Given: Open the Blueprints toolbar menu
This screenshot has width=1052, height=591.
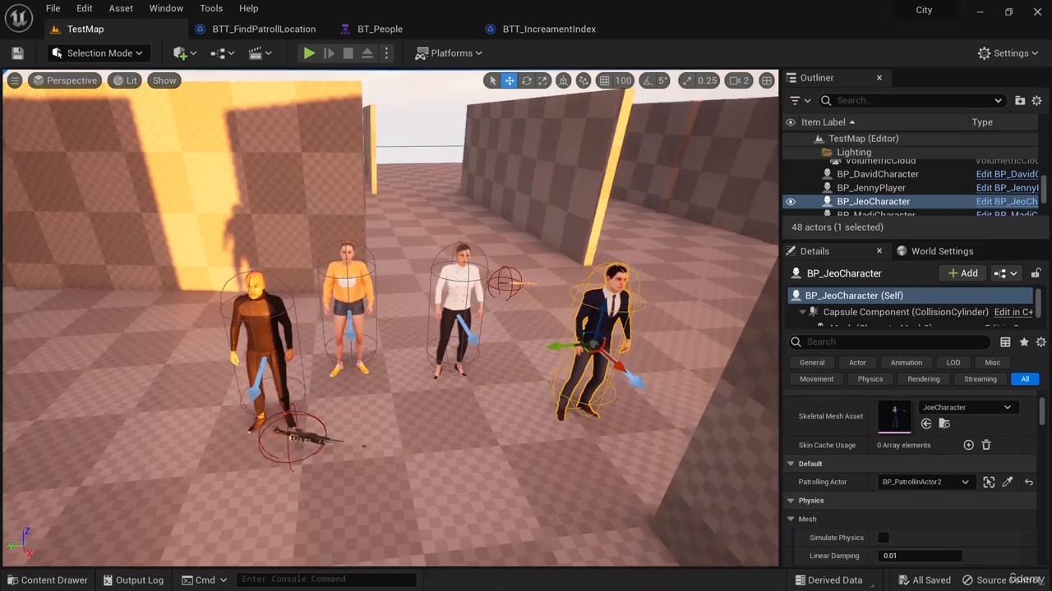Looking at the screenshot, I should 222,53.
